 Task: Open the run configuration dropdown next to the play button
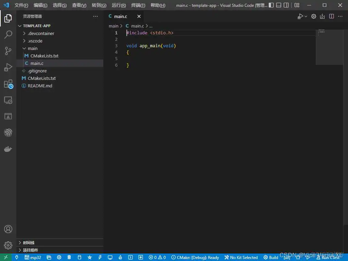tap(305, 16)
